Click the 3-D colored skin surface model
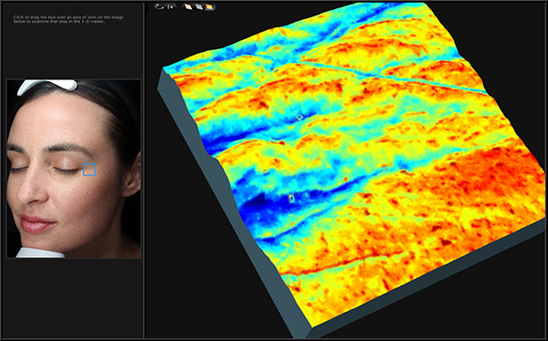 tap(353, 170)
